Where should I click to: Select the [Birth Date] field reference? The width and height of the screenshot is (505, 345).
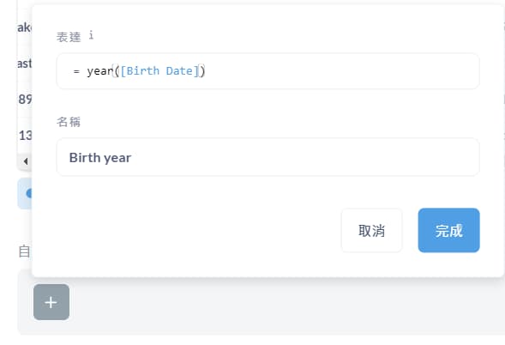[159, 71]
